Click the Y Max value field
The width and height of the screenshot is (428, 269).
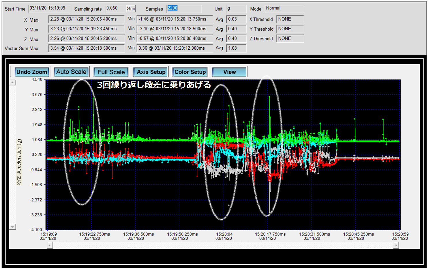tap(87, 29)
